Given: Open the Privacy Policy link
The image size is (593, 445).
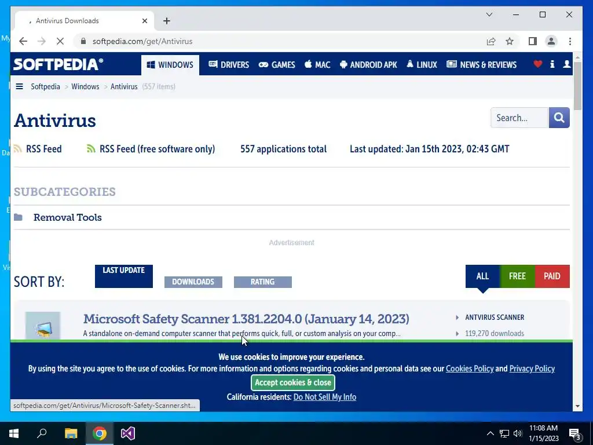Looking at the screenshot, I should (x=532, y=369).
